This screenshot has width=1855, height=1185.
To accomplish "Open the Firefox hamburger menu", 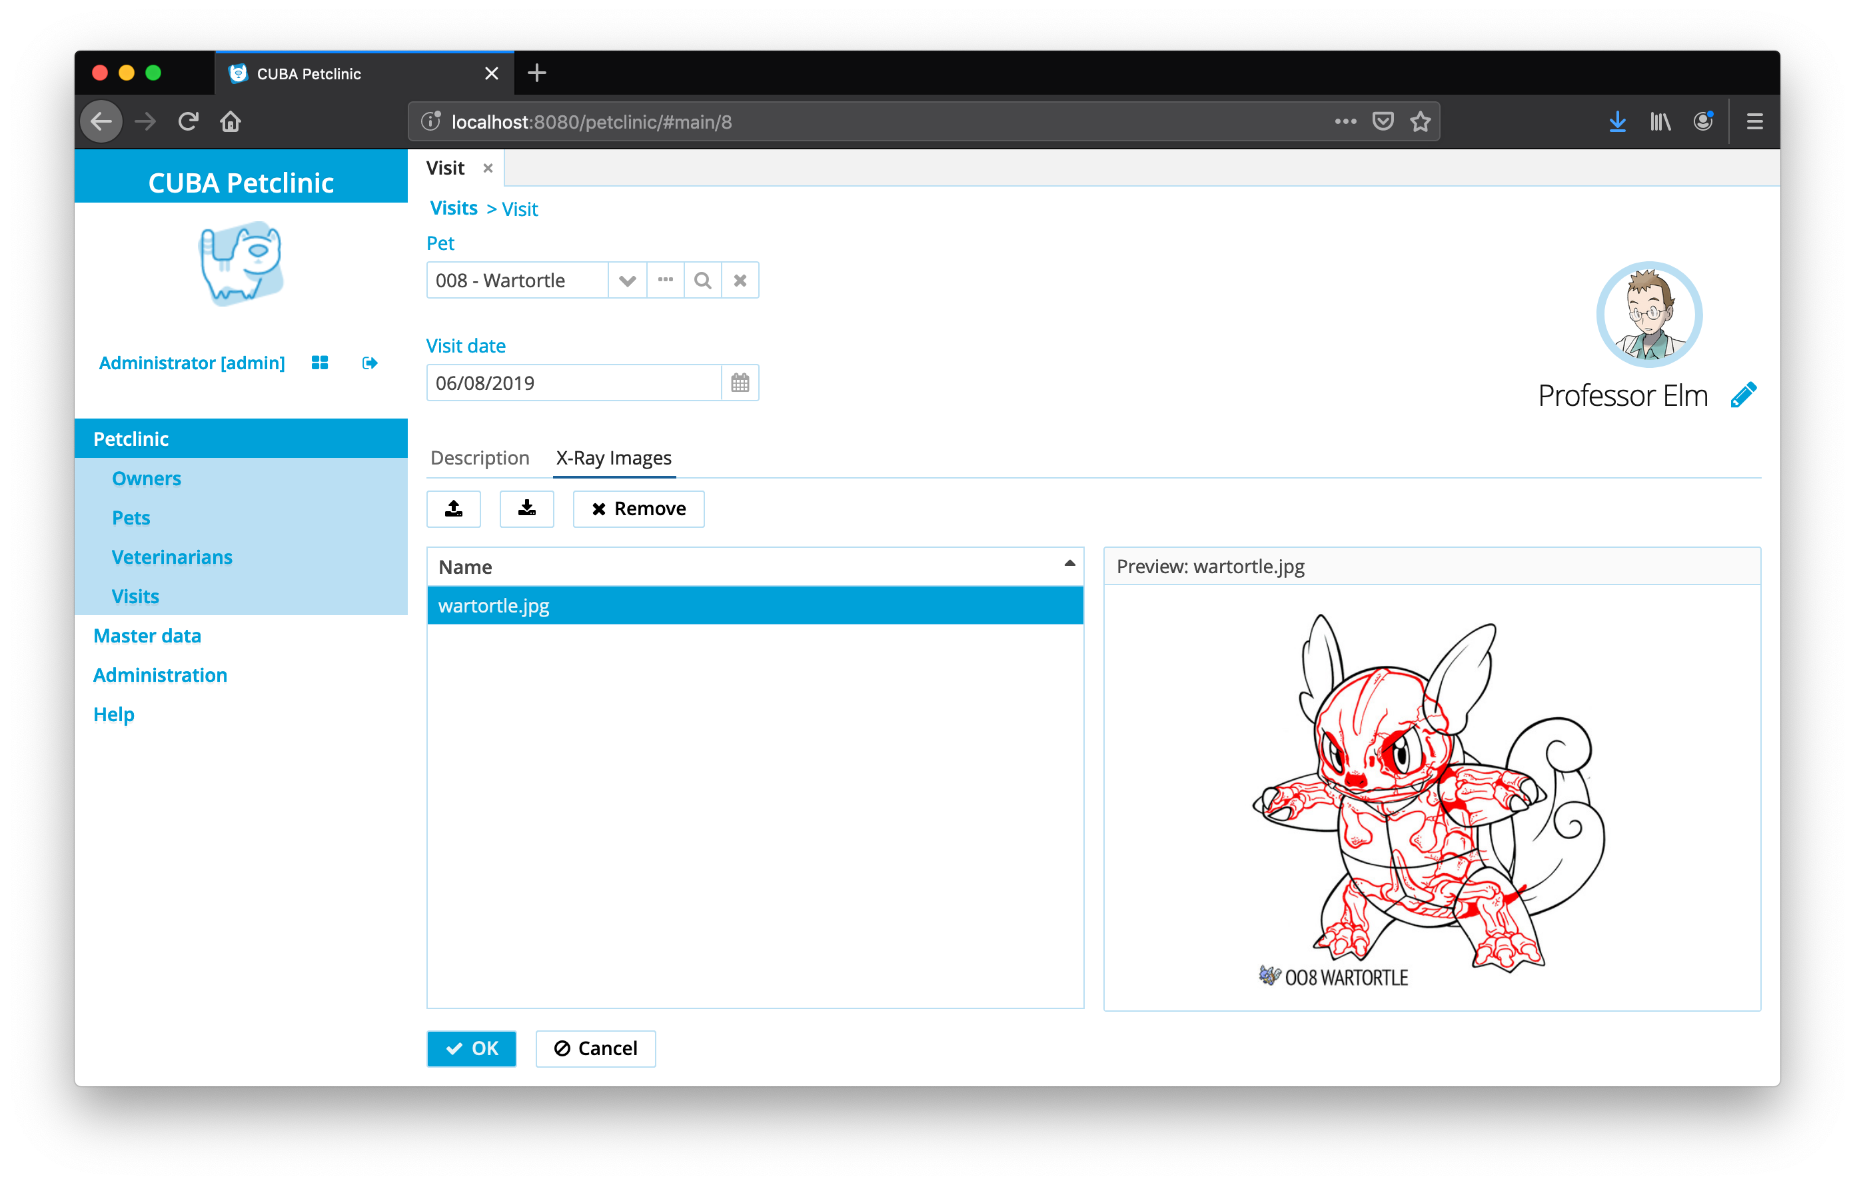I will [x=1755, y=122].
